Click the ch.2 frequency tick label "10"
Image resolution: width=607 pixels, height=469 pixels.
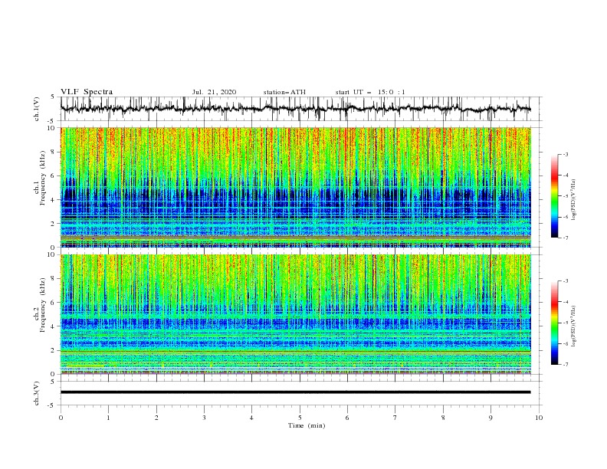point(52,254)
